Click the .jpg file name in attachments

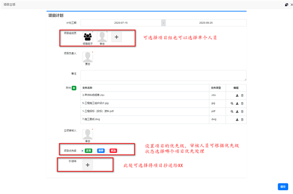95,103
